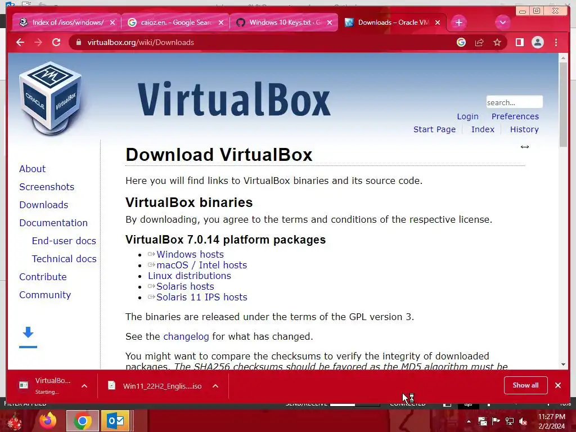This screenshot has height=432, width=576.
Task: Open the Chrome three-dot menu
Action: click(x=556, y=42)
